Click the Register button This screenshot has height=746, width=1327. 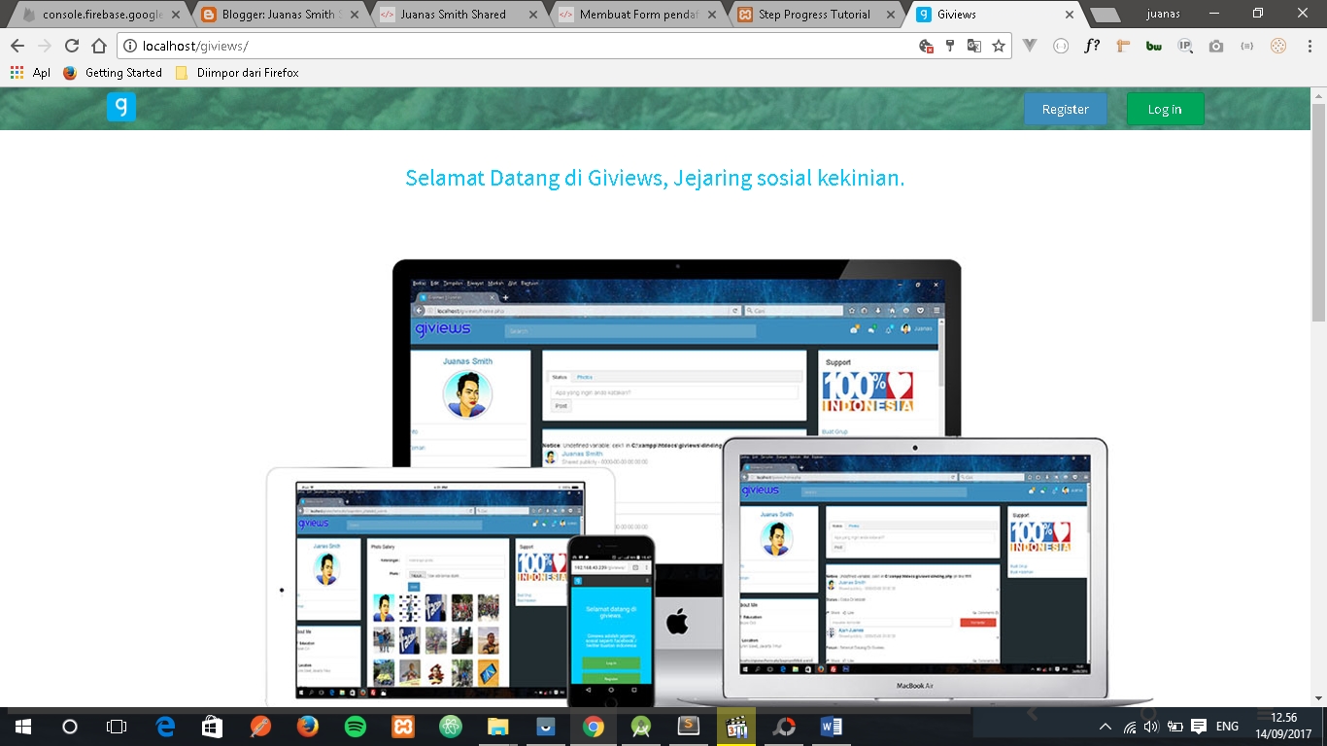pyautogui.click(x=1065, y=109)
